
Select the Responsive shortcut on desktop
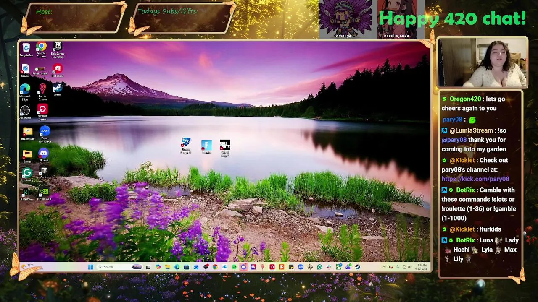tap(26, 194)
